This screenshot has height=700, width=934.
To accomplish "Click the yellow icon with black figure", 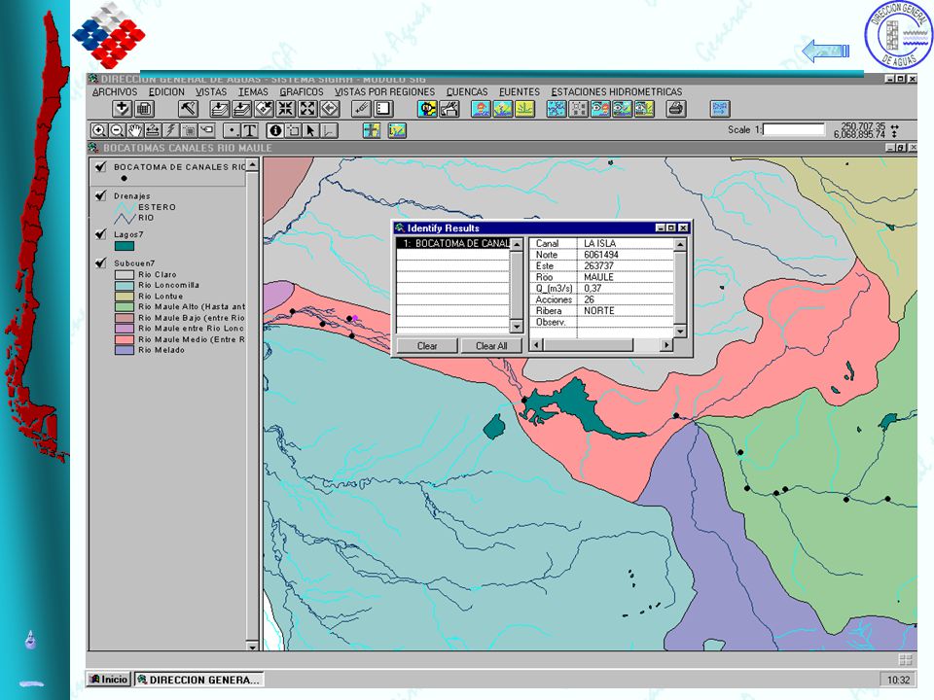I will [x=427, y=109].
